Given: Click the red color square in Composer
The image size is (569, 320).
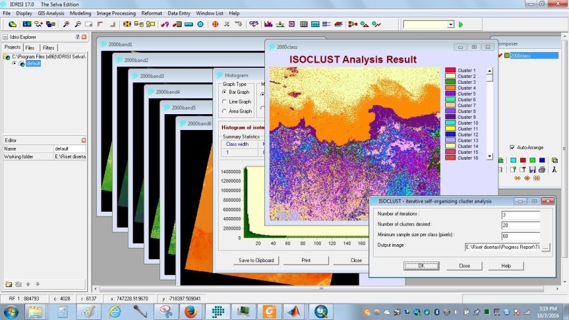Looking at the screenshot, I should pyautogui.click(x=523, y=160).
